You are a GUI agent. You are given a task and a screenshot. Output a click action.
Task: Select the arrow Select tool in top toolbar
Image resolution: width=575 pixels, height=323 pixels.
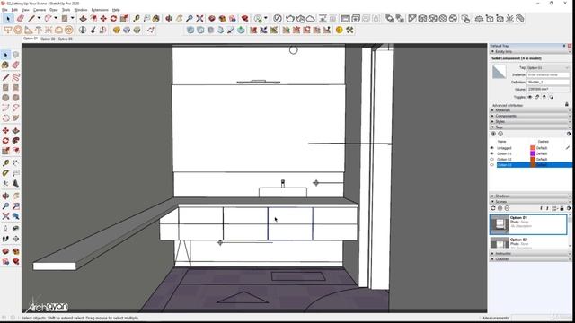(8, 18)
